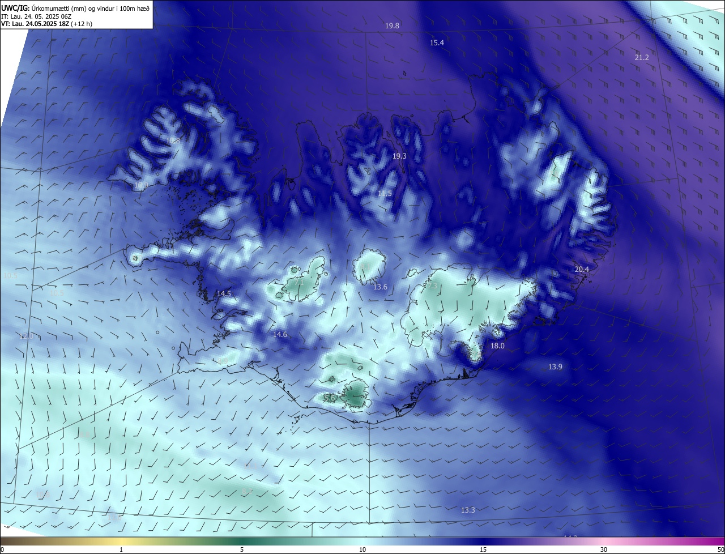Click the 14.5 value label
725x554 pixels.
(x=224, y=294)
